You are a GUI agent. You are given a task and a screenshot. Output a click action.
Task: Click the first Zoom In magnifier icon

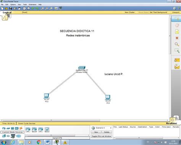42,8
